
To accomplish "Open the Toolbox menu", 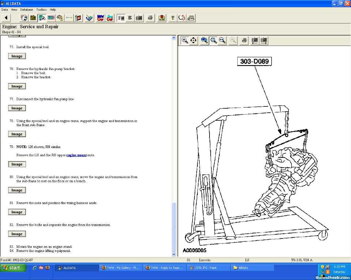I will point(41,9).
